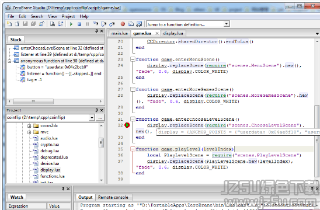Viewport: 320px width, 210px height.
Task: Switch to the display.lua editor tab
Action: tap(173, 33)
